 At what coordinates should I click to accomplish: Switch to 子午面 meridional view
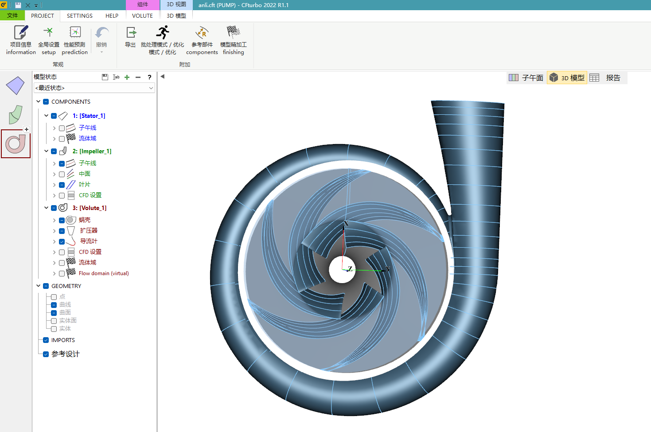(x=526, y=78)
